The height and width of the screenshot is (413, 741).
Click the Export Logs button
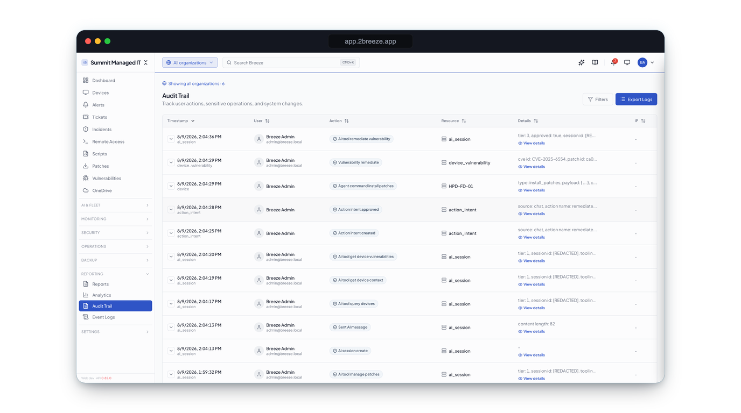coord(636,99)
